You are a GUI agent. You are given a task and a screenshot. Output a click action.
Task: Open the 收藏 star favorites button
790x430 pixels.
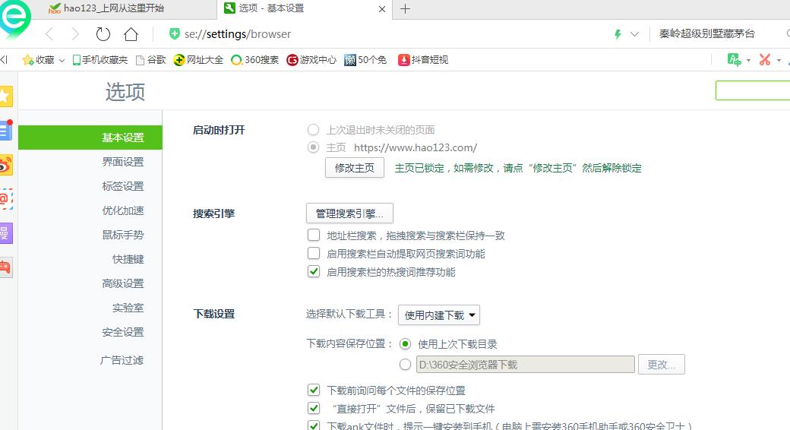38,60
